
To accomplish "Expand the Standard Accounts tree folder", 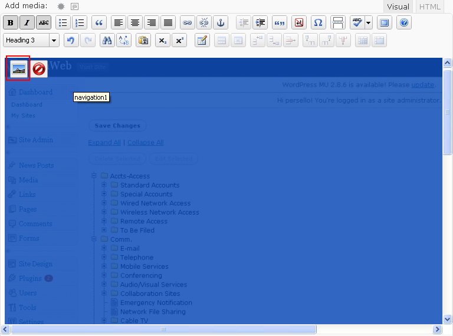I will pos(104,185).
